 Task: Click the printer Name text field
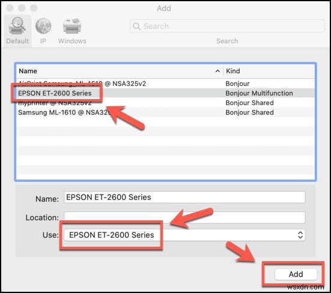pos(184,197)
